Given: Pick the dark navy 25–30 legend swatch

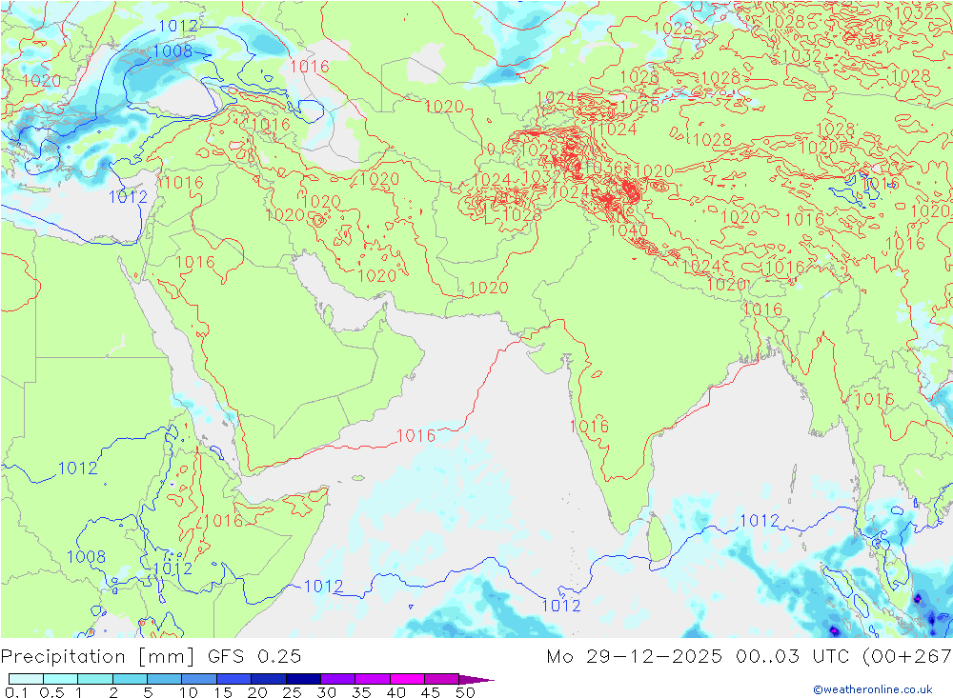Looking at the screenshot, I should click(303, 679).
